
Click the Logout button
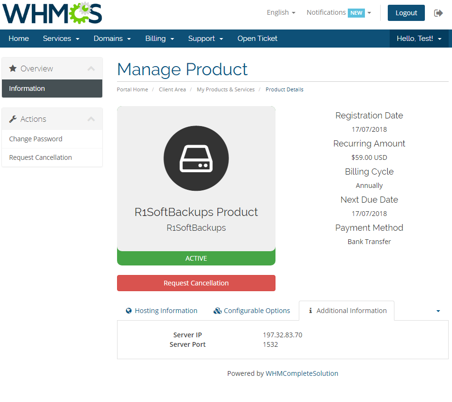coord(406,13)
